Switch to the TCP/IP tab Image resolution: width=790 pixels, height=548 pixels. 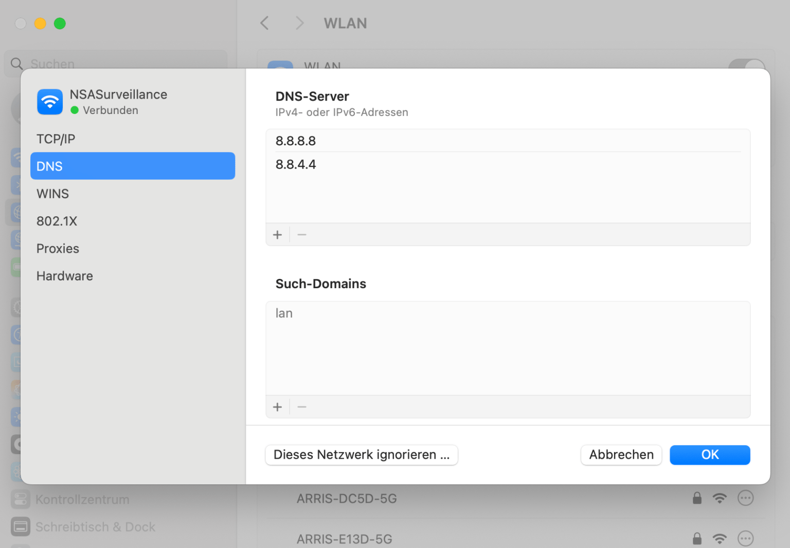click(56, 138)
